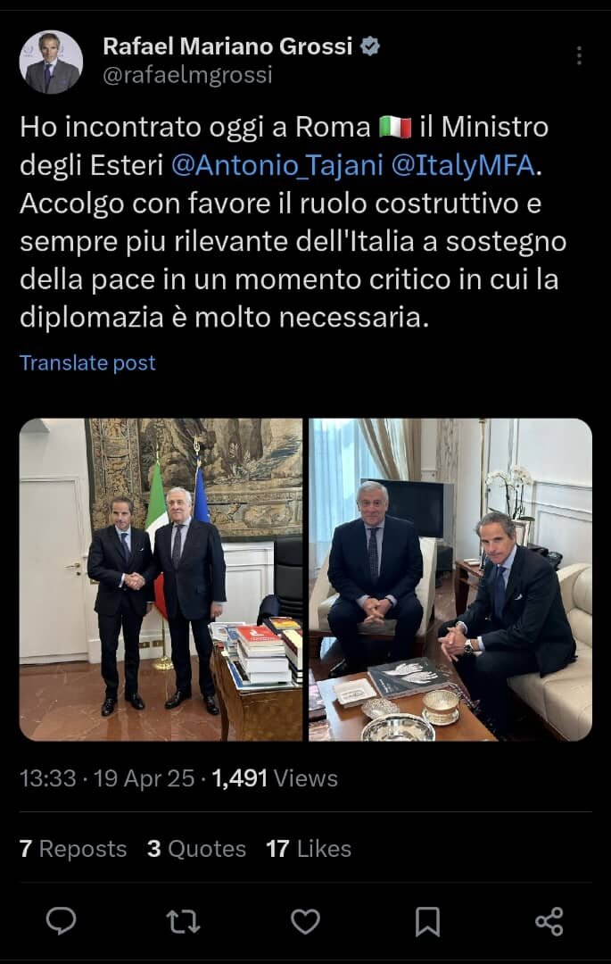
Task: View the seated meeting photo
Action: pos(450,580)
